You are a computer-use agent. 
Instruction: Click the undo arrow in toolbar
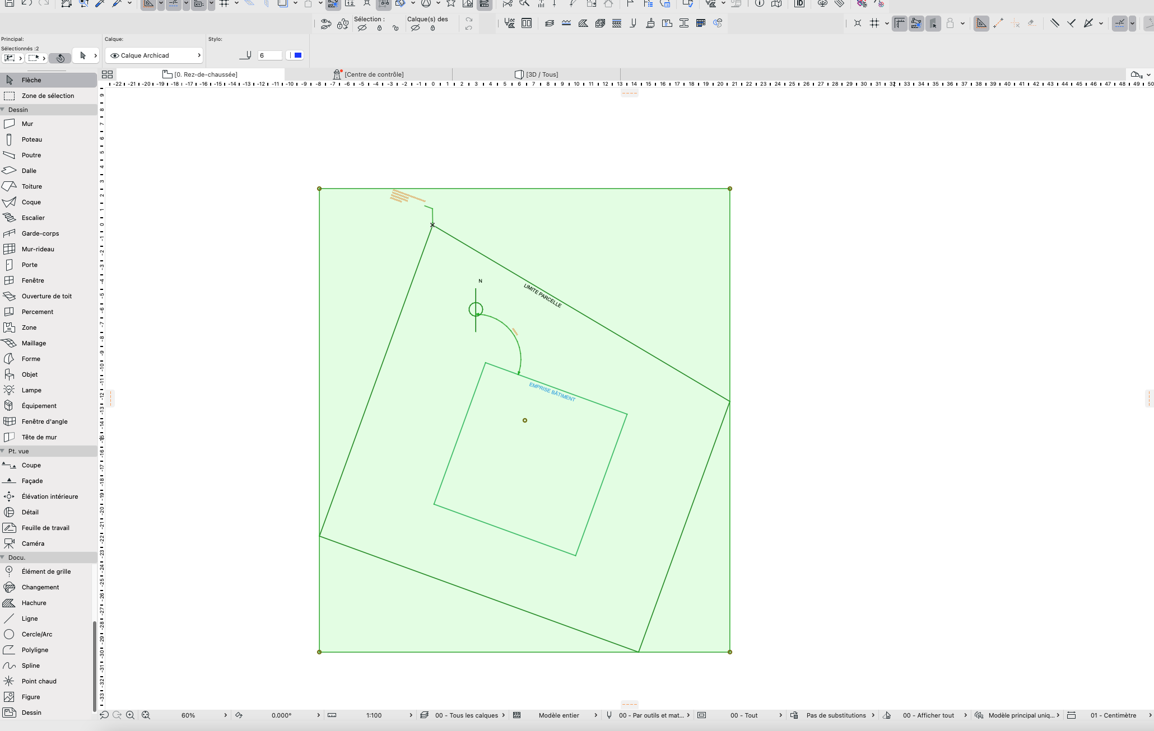click(26, 3)
